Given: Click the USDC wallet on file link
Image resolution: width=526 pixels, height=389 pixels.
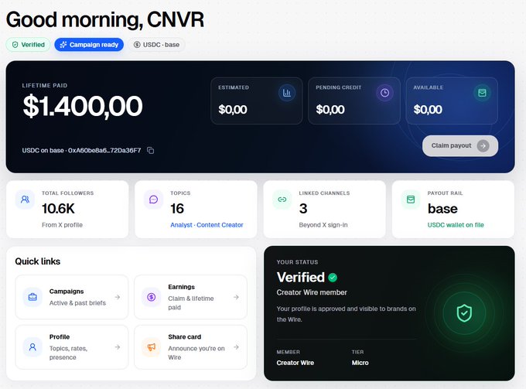Looking at the screenshot, I should point(456,225).
